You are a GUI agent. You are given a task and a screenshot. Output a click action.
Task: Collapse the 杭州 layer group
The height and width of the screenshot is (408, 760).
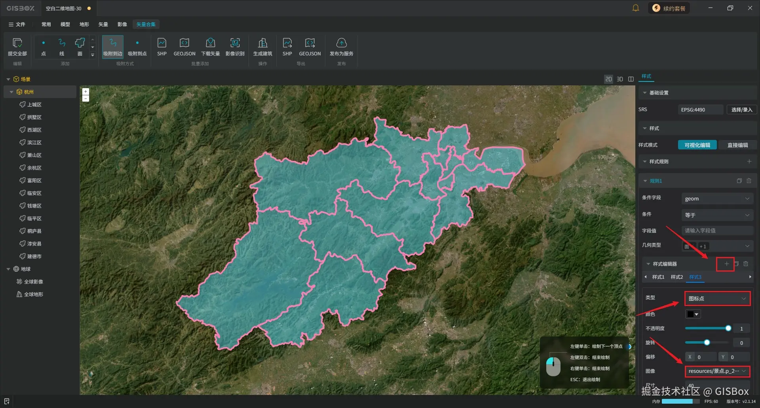[11, 92]
